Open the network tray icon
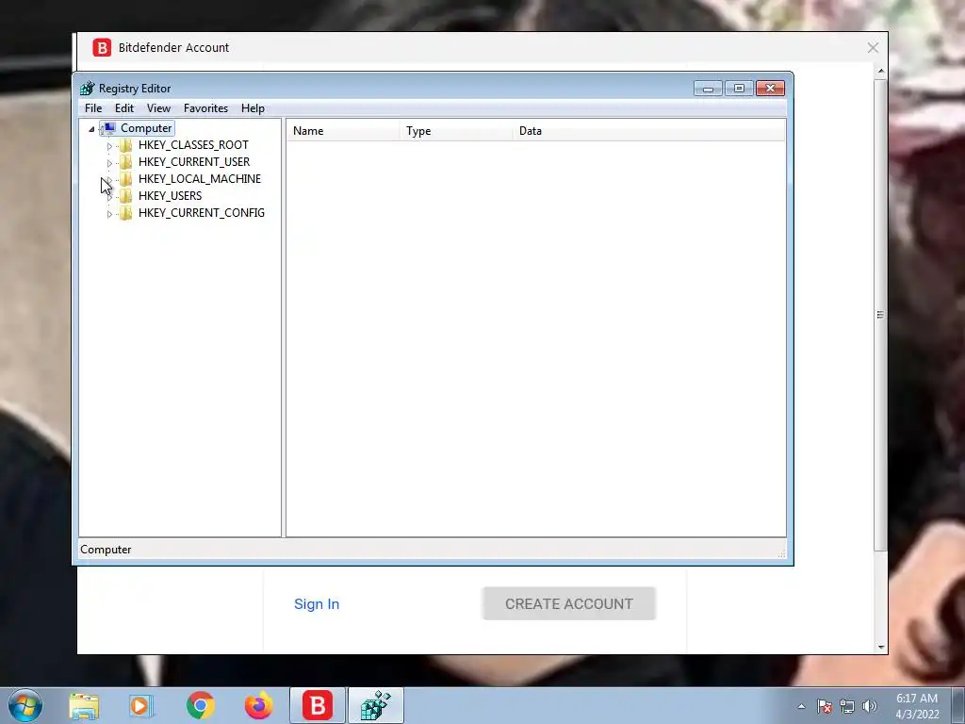 847,706
